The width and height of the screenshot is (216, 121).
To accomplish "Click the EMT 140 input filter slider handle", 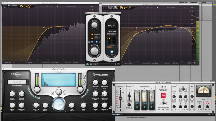I will pyautogui.click(x=120, y=98).
